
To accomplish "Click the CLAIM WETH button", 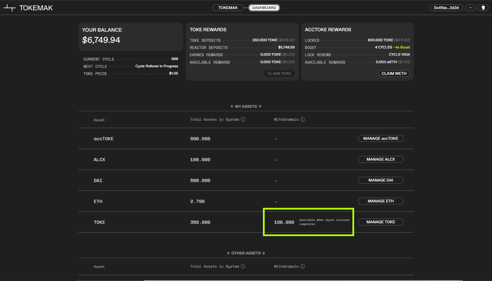I will (394, 74).
